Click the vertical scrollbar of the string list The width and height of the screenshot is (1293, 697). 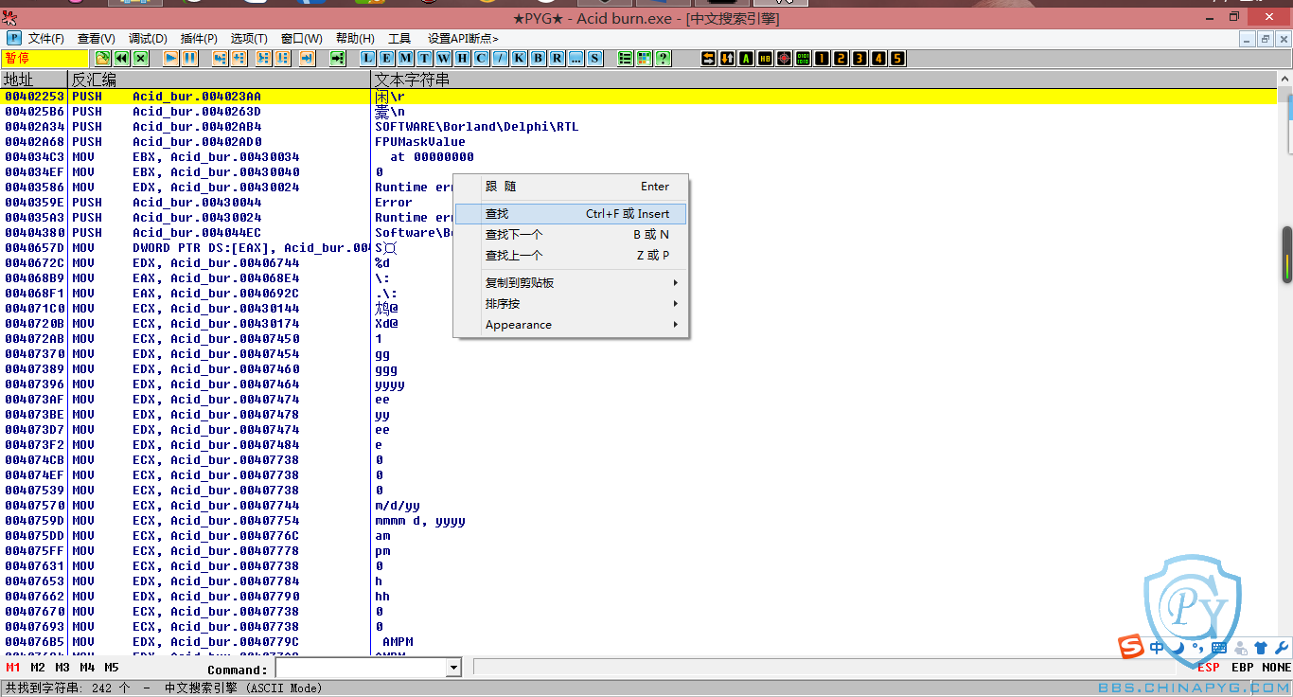[1285, 365]
